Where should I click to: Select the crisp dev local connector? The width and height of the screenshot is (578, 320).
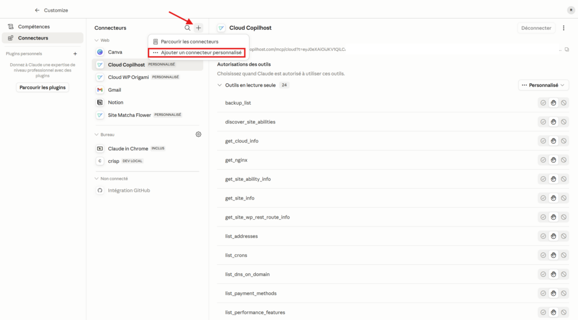click(x=147, y=161)
